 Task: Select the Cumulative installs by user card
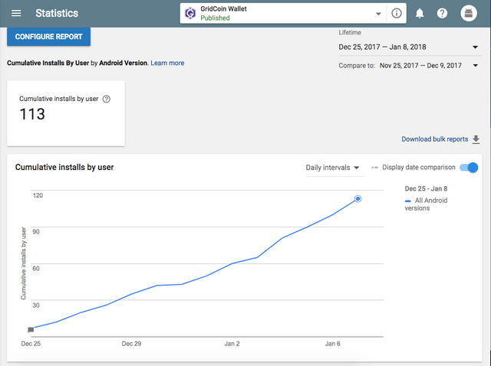[66, 113]
